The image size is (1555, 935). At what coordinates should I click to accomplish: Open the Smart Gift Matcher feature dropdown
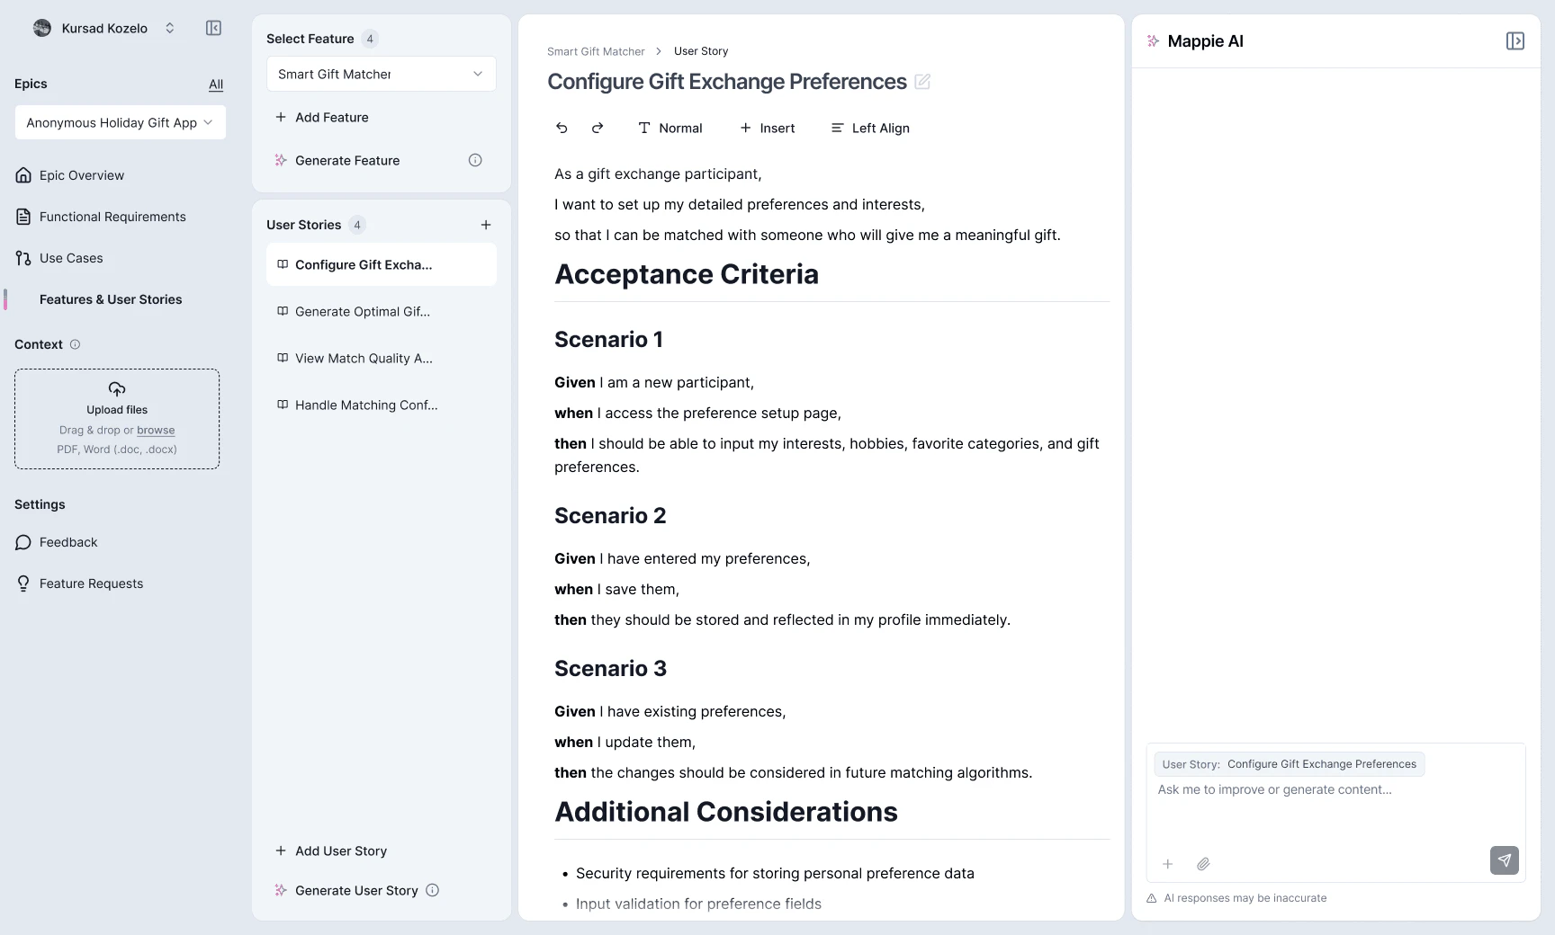click(x=381, y=74)
